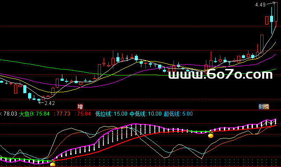This screenshot has width=281, height=167.
Task: Click the second orange fruit signal marker
Action: click(211, 135)
